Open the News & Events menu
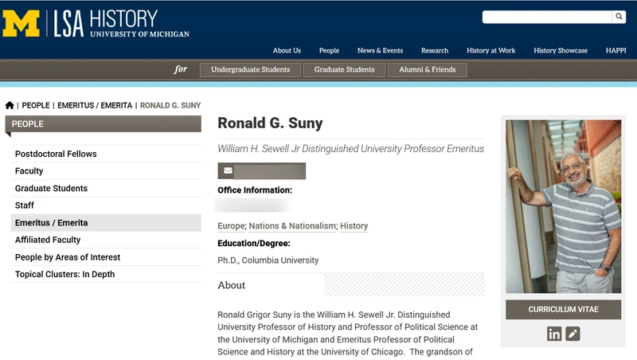 point(381,50)
